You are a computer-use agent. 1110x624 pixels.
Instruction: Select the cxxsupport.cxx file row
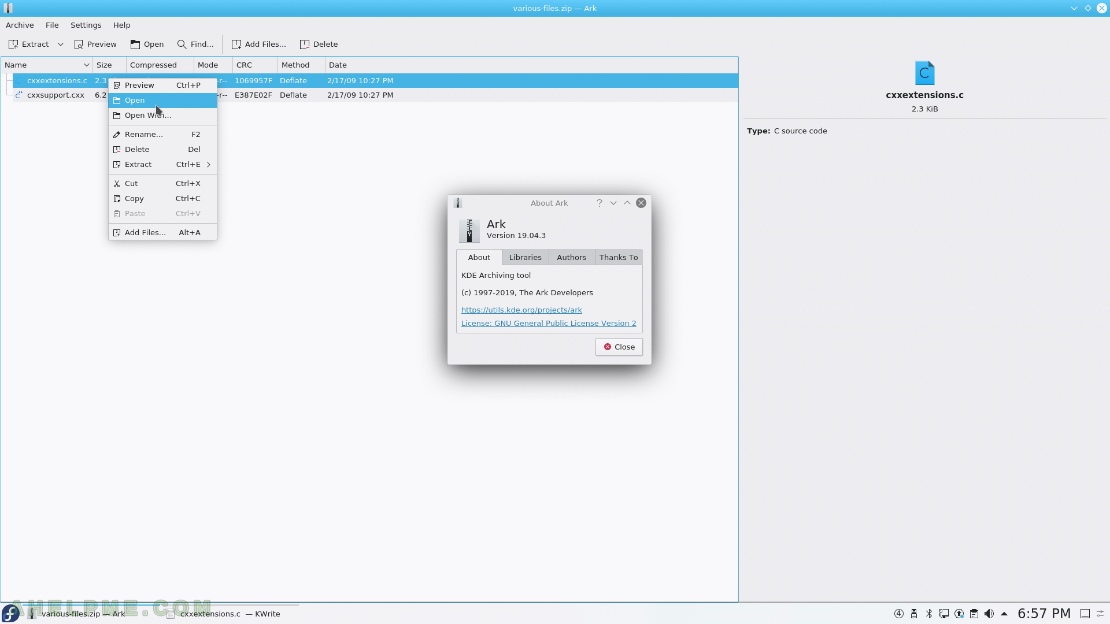tap(375, 95)
